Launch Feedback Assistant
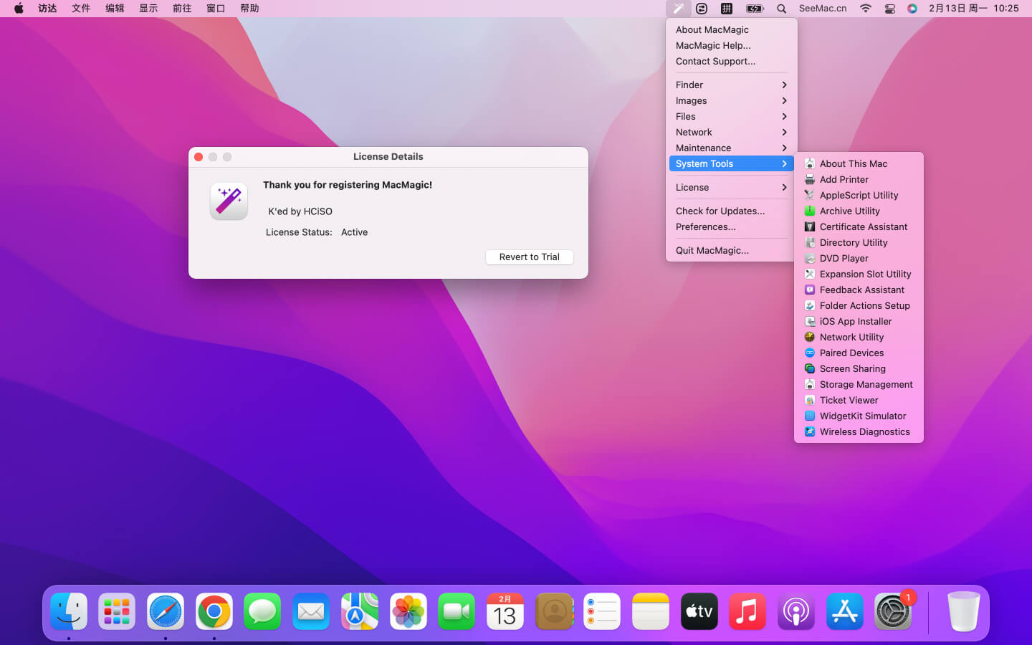This screenshot has height=645, width=1032. click(x=859, y=290)
